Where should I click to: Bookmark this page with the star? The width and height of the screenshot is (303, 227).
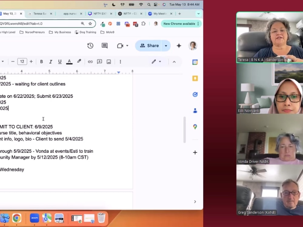coord(90,24)
